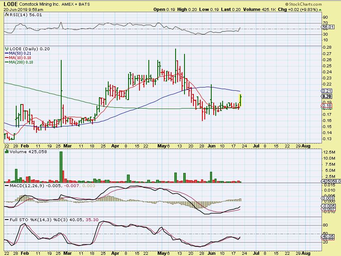Click the tallest green volume bar
This screenshot has width=341, height=256.
click(61, 167)
